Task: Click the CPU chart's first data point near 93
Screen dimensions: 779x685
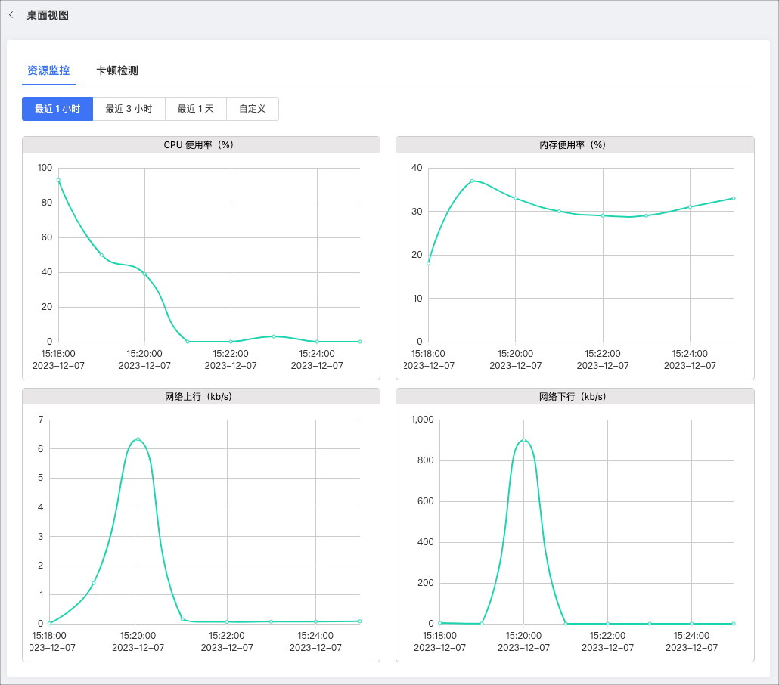Action: 58,180
